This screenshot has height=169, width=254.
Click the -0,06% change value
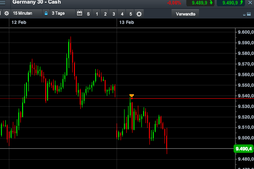[x=174, y=3]
